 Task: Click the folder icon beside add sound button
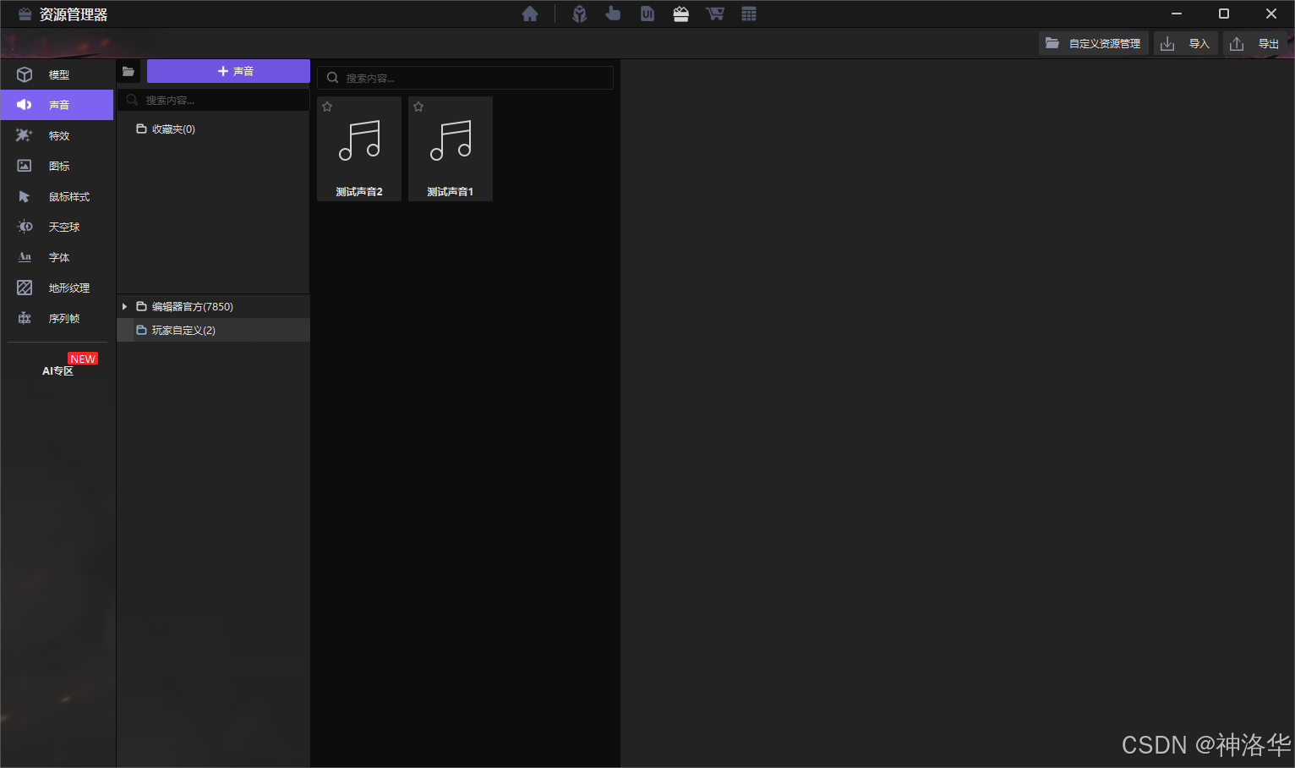[x=128, y=71]
